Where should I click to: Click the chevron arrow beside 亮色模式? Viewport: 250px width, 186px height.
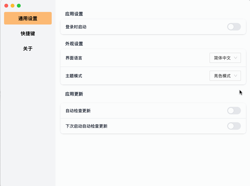click(x=236, y=76)
